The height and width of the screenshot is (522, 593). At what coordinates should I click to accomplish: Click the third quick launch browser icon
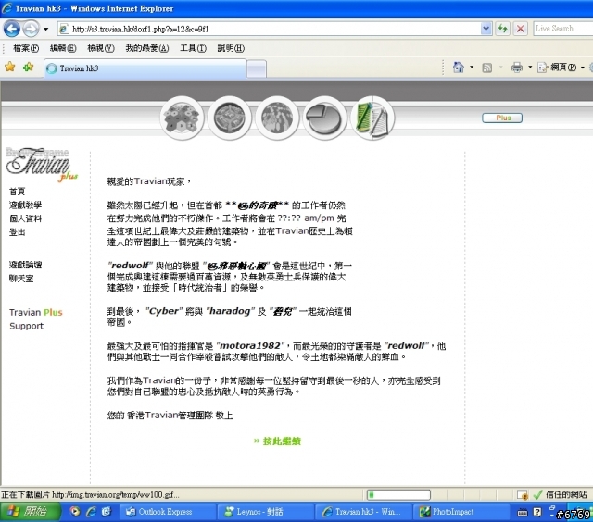107,512
